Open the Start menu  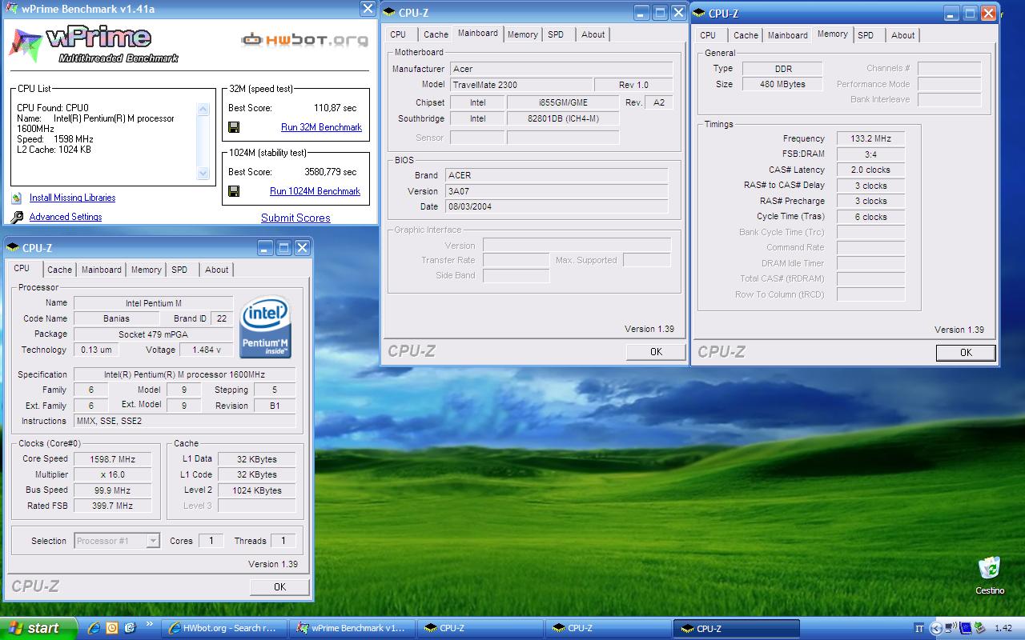coord(38,628)
